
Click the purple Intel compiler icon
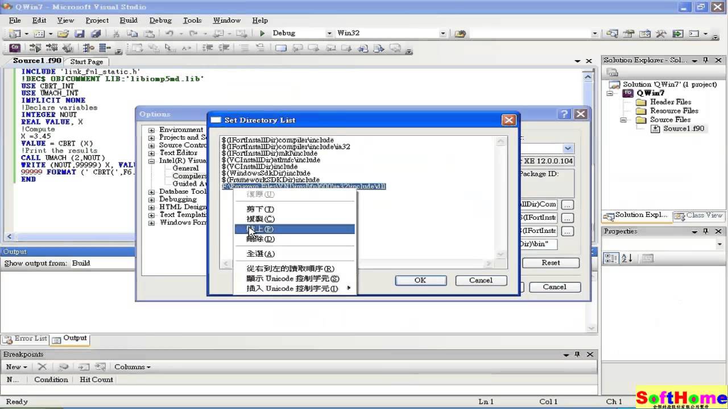coord(15,48)
